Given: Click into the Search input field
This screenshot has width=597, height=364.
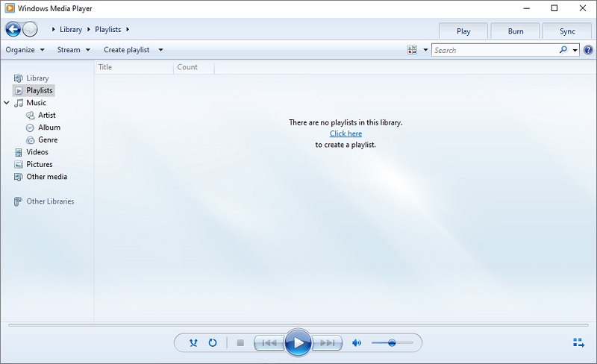Looking at the screenshot, I should click(496, 50).
